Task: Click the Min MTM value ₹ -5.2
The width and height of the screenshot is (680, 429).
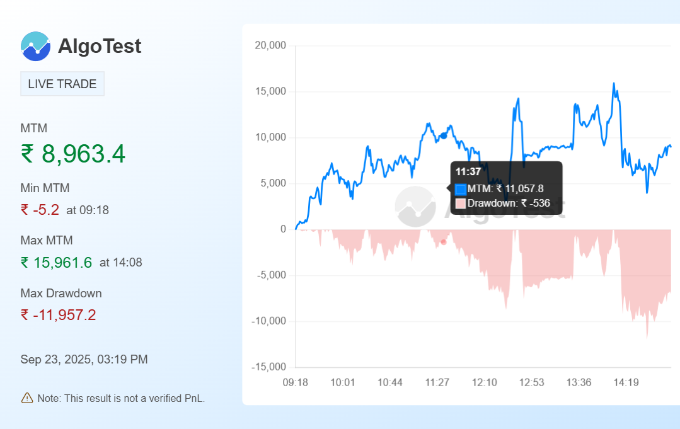Action: (40, 210)
